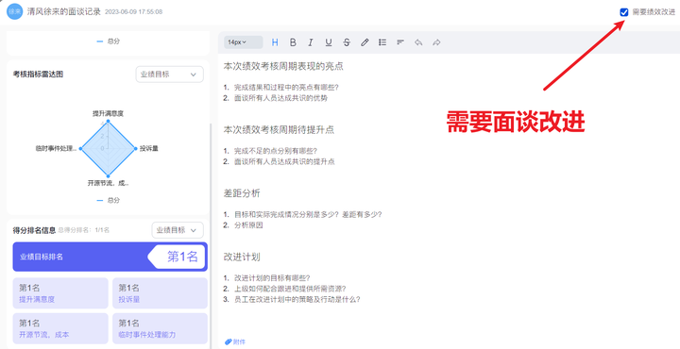Select the 提升满意度 ranking card
680x349 pixels.
[x=60, y=293]
